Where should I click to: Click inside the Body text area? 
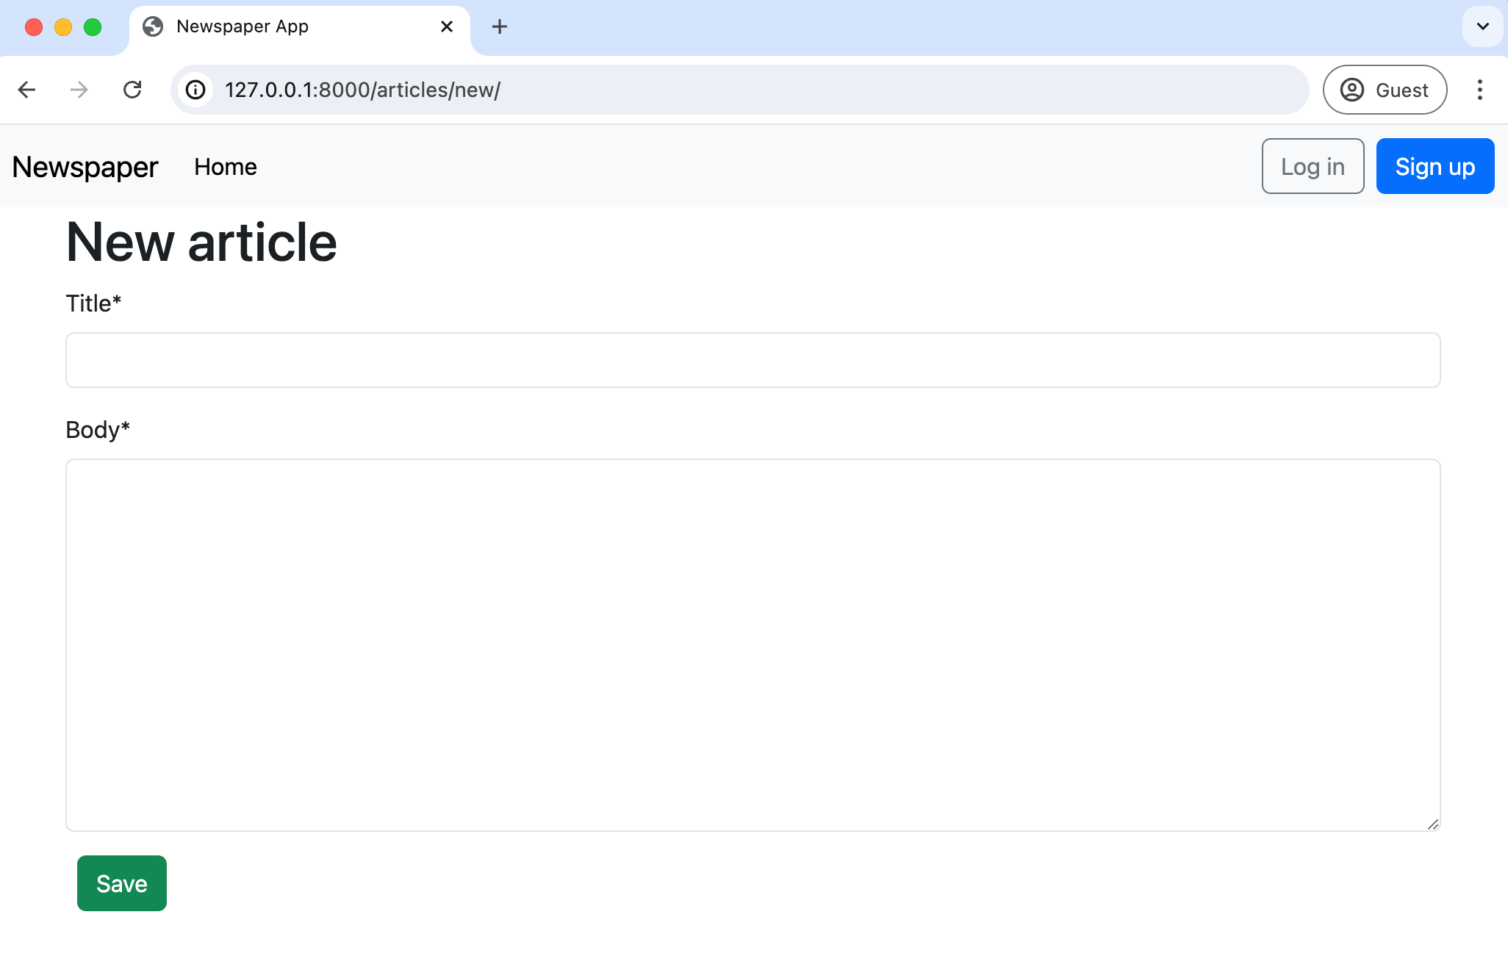(753, 645)
